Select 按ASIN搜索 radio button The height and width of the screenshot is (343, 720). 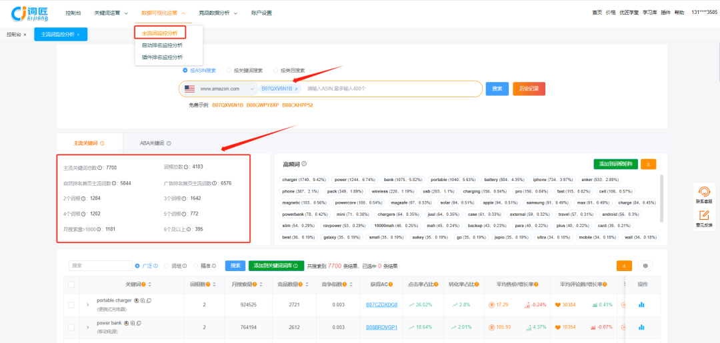click(x=185, y=71)
